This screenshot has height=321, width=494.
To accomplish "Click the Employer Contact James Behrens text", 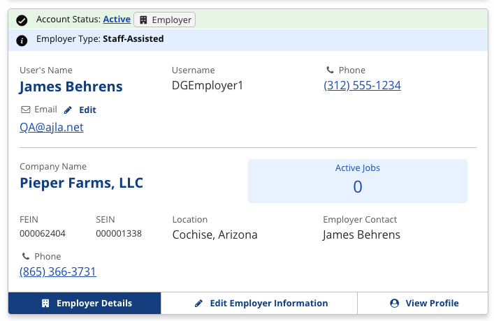I will (361, 234).
